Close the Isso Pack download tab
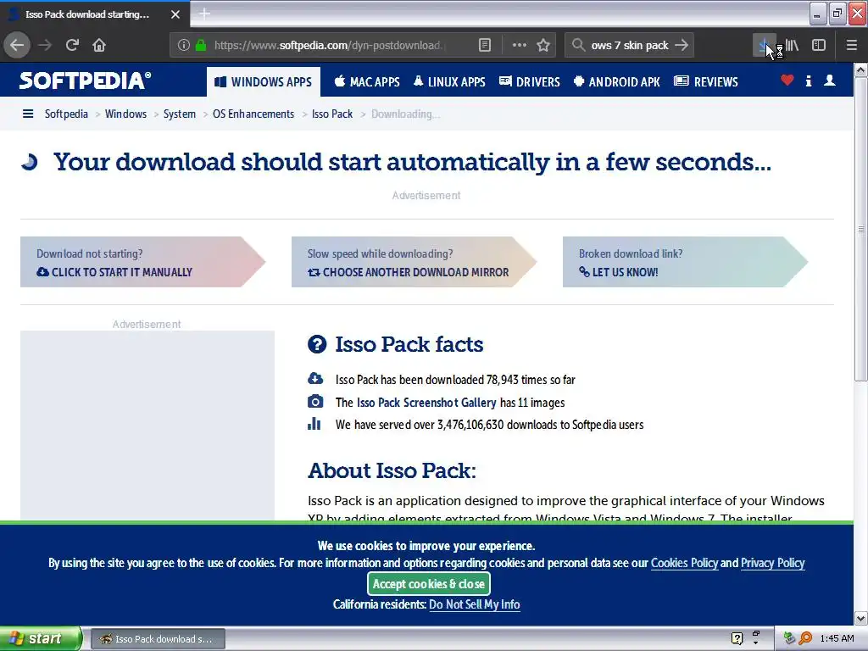The height and width of the screenshot is (651, 868). pyautogui.click(x=175, y=14)
